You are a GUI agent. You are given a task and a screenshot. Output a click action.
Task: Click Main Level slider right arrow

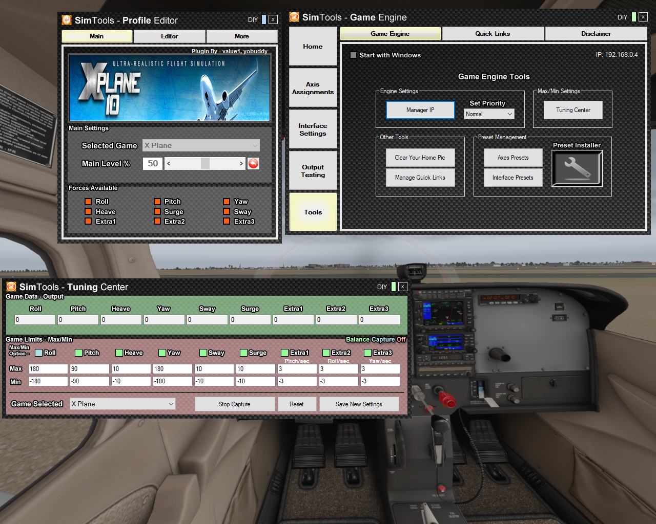coord(241,163)
